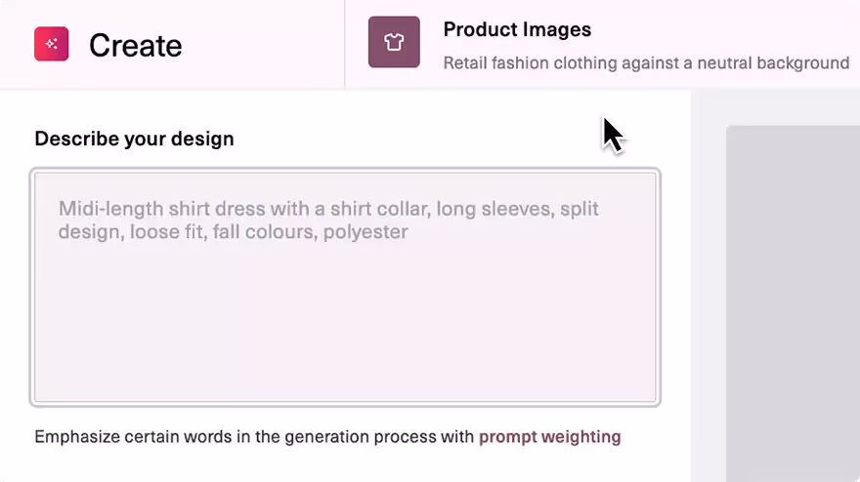Click the Create heading text
The width and height of the screenshot is (860, 482).
(136, 46)
